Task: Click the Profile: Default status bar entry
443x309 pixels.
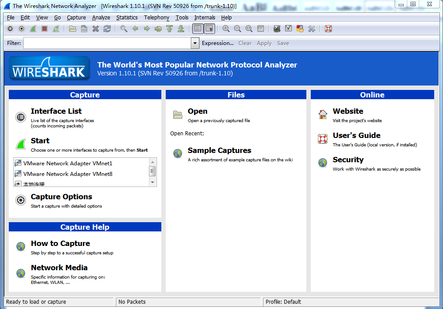Action: [x=283, y=302]
